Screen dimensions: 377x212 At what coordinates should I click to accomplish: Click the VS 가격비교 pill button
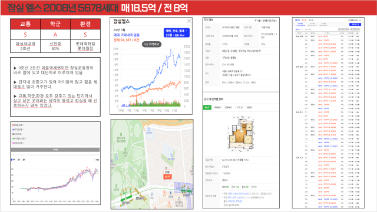click(x=152, y=44)
